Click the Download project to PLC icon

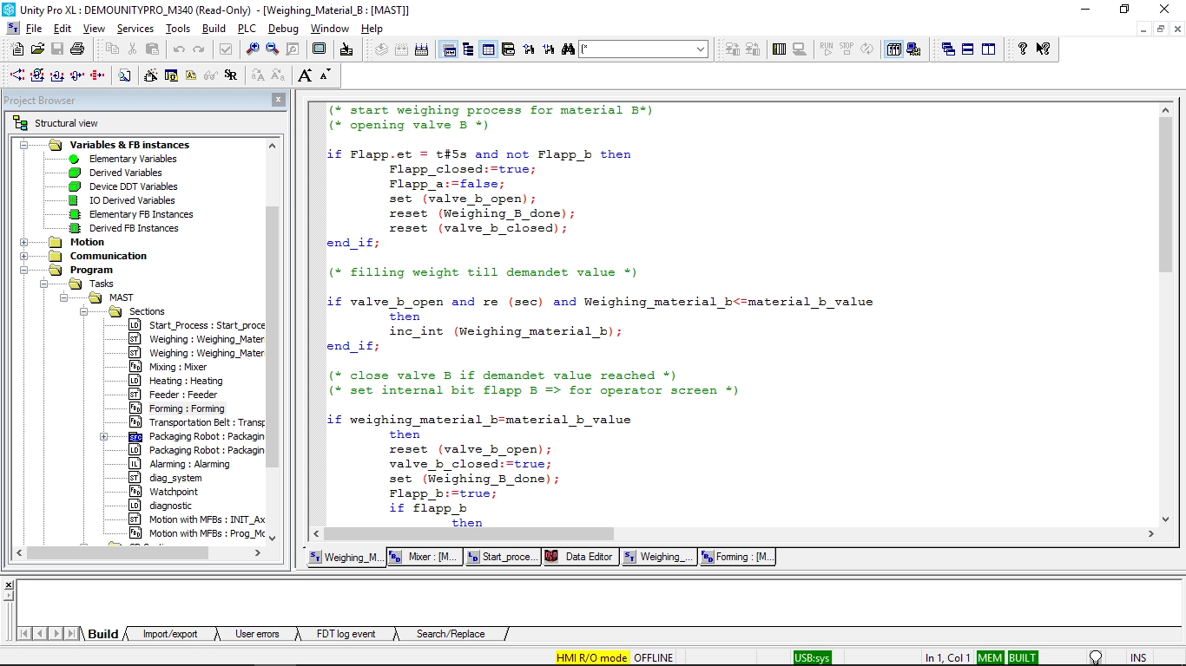tap(732, 49)
